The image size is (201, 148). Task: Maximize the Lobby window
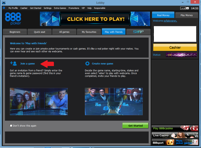click(x=188, y=2)
